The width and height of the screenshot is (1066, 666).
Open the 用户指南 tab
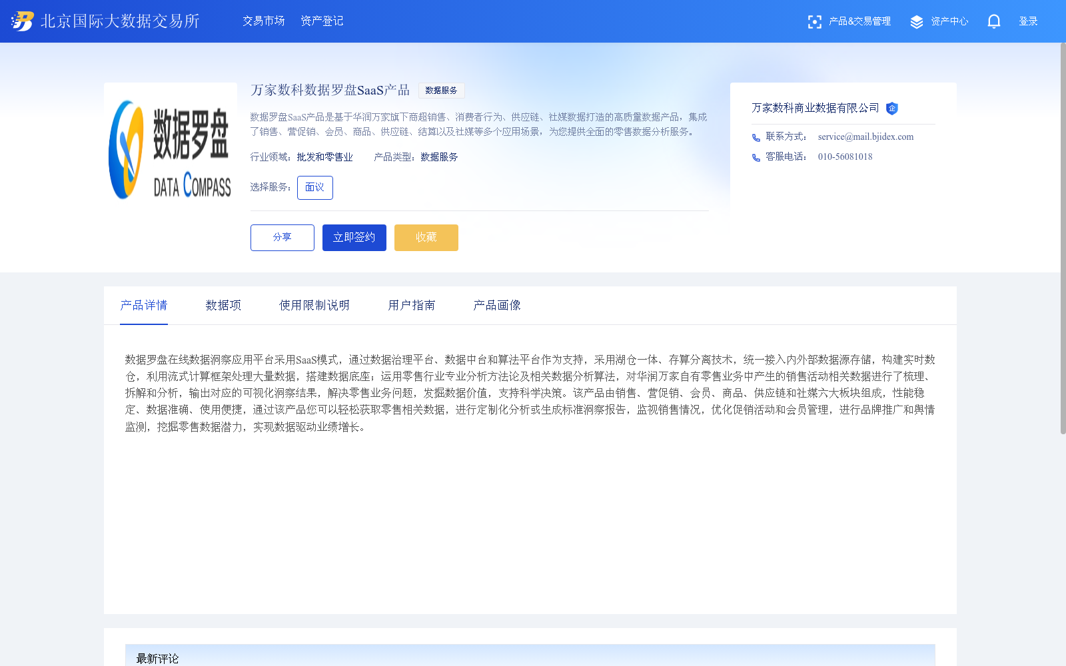[x=412, y=305]
